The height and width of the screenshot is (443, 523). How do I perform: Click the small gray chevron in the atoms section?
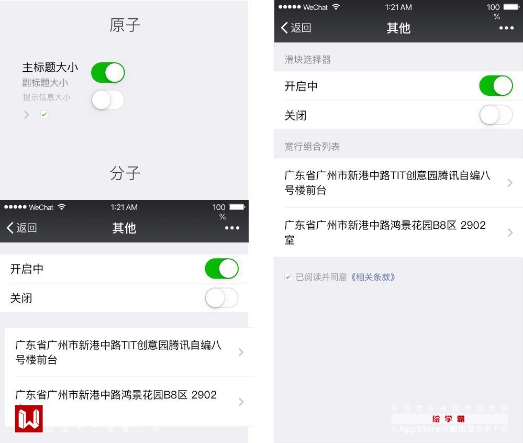click(27, 115)
